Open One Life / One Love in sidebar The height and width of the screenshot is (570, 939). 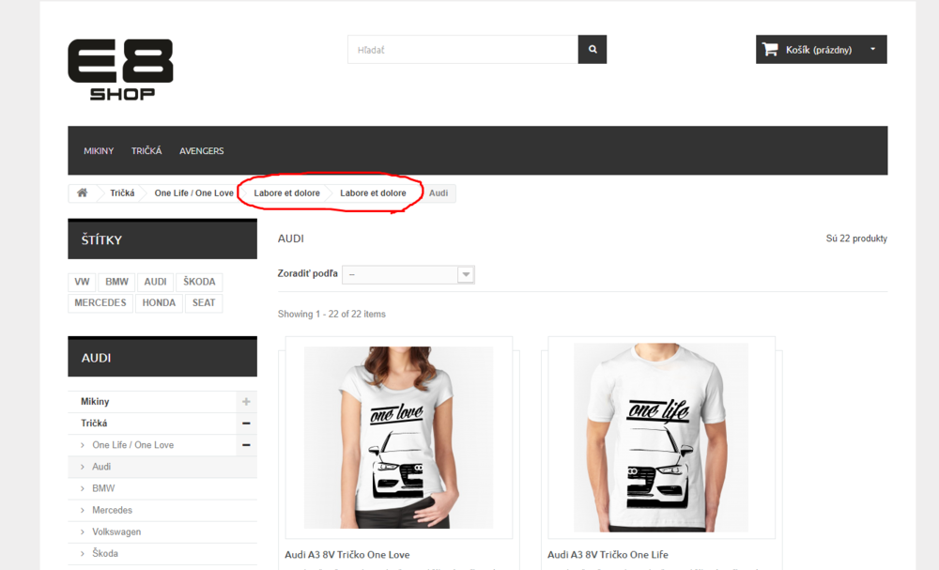click(133, 445)
